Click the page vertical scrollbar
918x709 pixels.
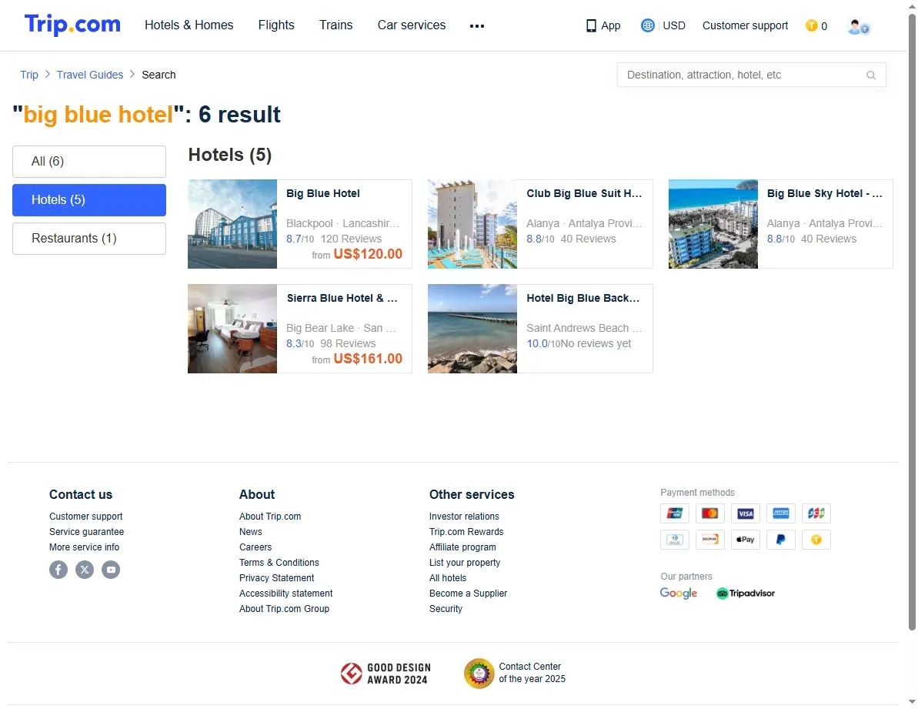[912, 322]
